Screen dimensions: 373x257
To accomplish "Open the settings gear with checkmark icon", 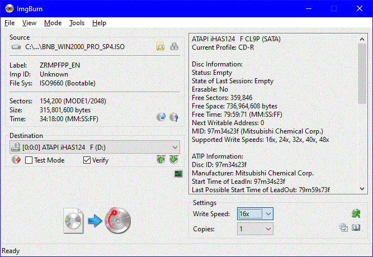I will (343, 227).
